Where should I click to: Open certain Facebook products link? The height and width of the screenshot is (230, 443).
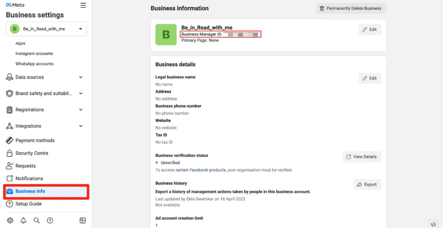point(200,170)
